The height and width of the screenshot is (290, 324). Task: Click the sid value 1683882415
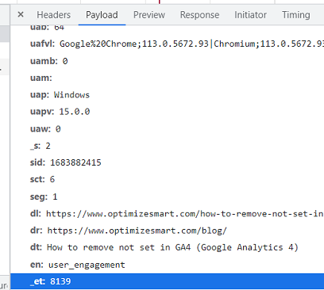click(75, 162)
